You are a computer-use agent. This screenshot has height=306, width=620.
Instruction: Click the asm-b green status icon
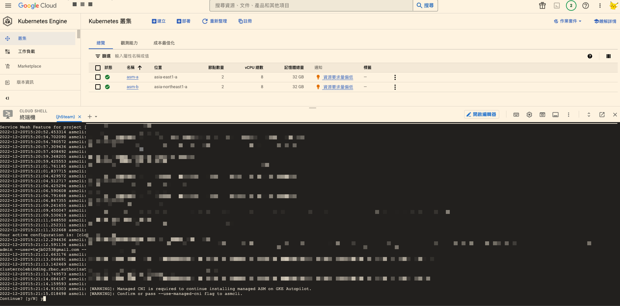coord(107,87)
